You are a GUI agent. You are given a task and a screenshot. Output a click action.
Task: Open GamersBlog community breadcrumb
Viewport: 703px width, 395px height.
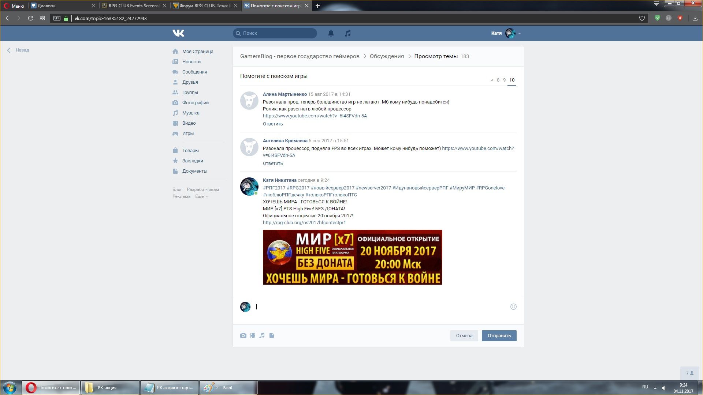(x=300, y=56)
